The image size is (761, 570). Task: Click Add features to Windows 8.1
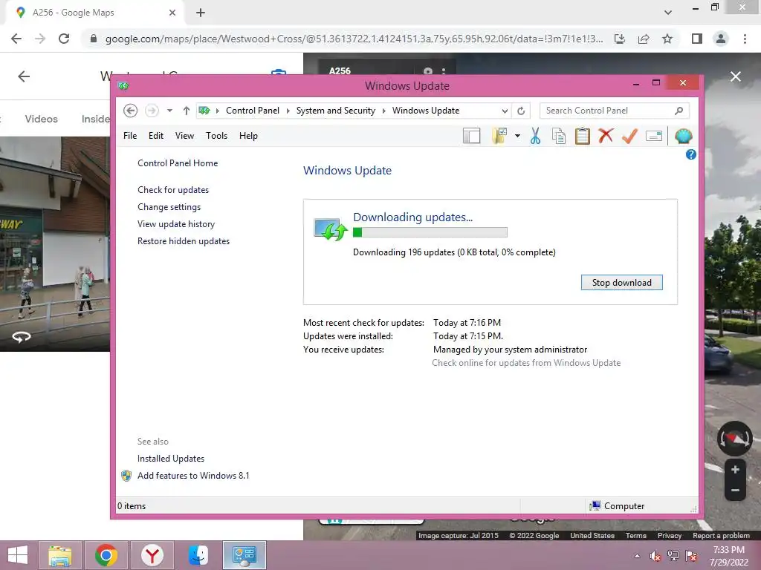(x=193, y=476)
